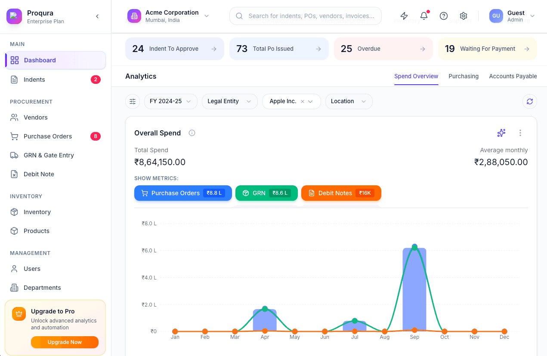
Task: Click the quick actions lightning icon
Action: (x=404, y=15)
